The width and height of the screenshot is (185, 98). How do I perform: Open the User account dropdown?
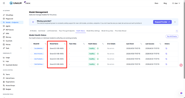coord(176,3)
